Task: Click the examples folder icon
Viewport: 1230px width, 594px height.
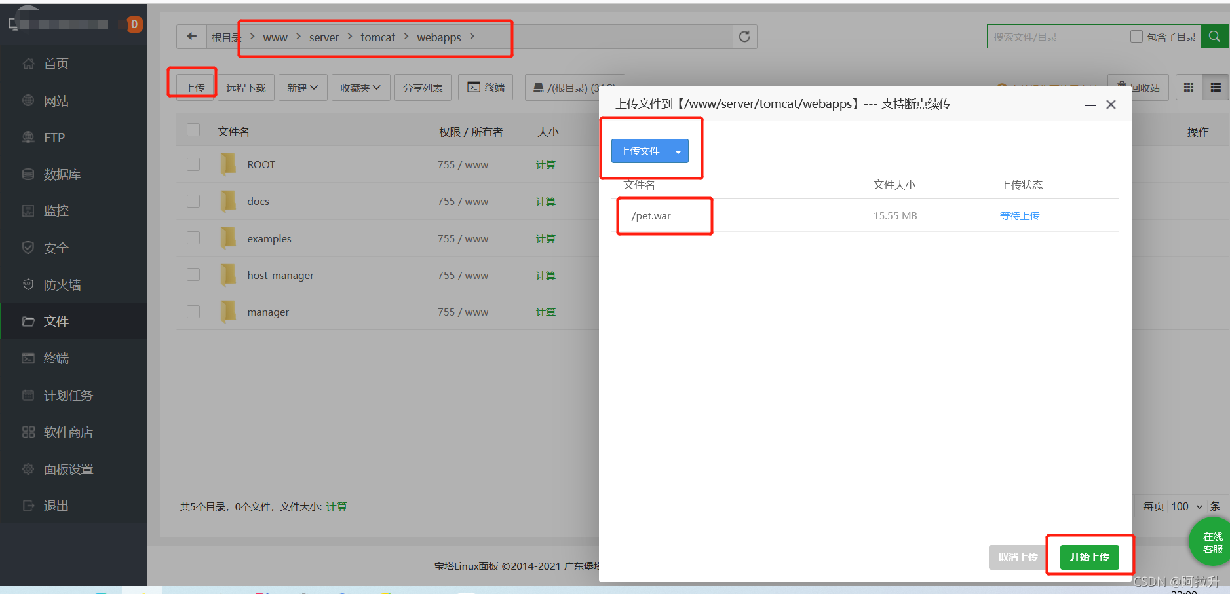Action: pyautogui.click(x=228, y=238)
